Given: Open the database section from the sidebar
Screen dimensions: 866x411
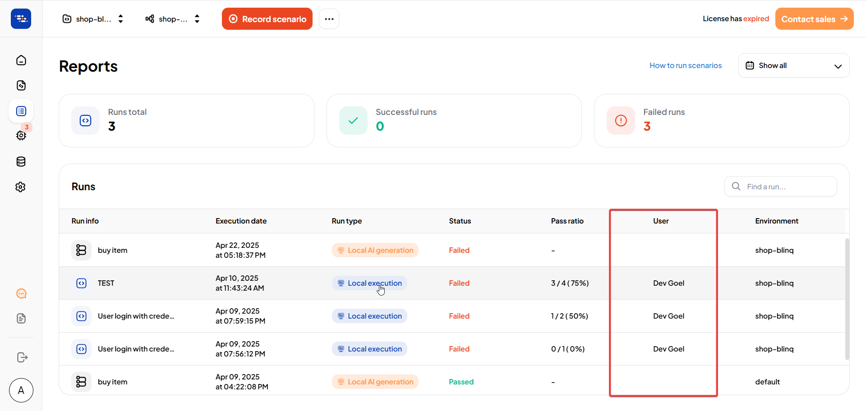Looking at the screenshot, I should pos(21,161).
